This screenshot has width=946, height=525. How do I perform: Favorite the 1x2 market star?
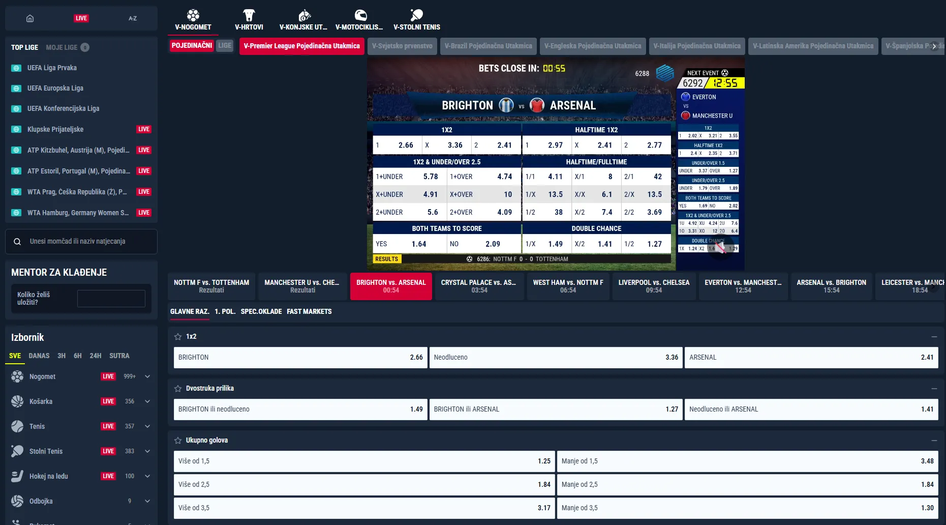click(178, 337)
